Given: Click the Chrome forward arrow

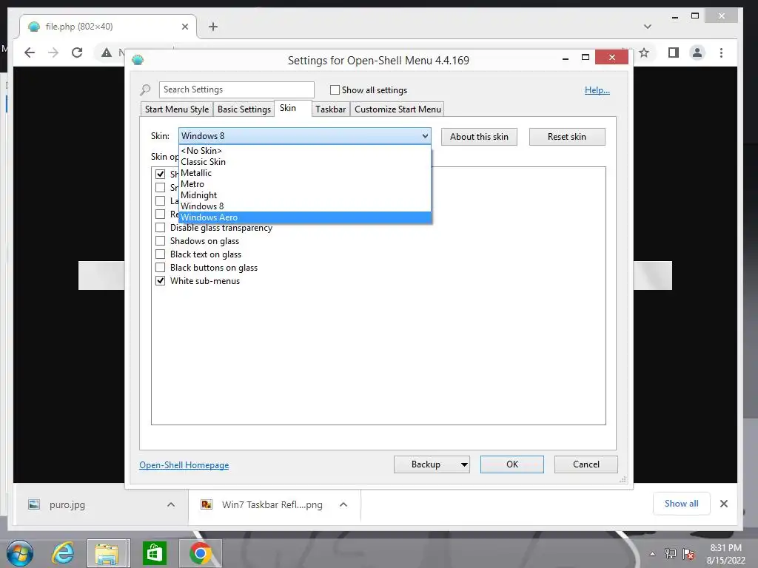Looking at the screenshot, I should tap(53, 53).
